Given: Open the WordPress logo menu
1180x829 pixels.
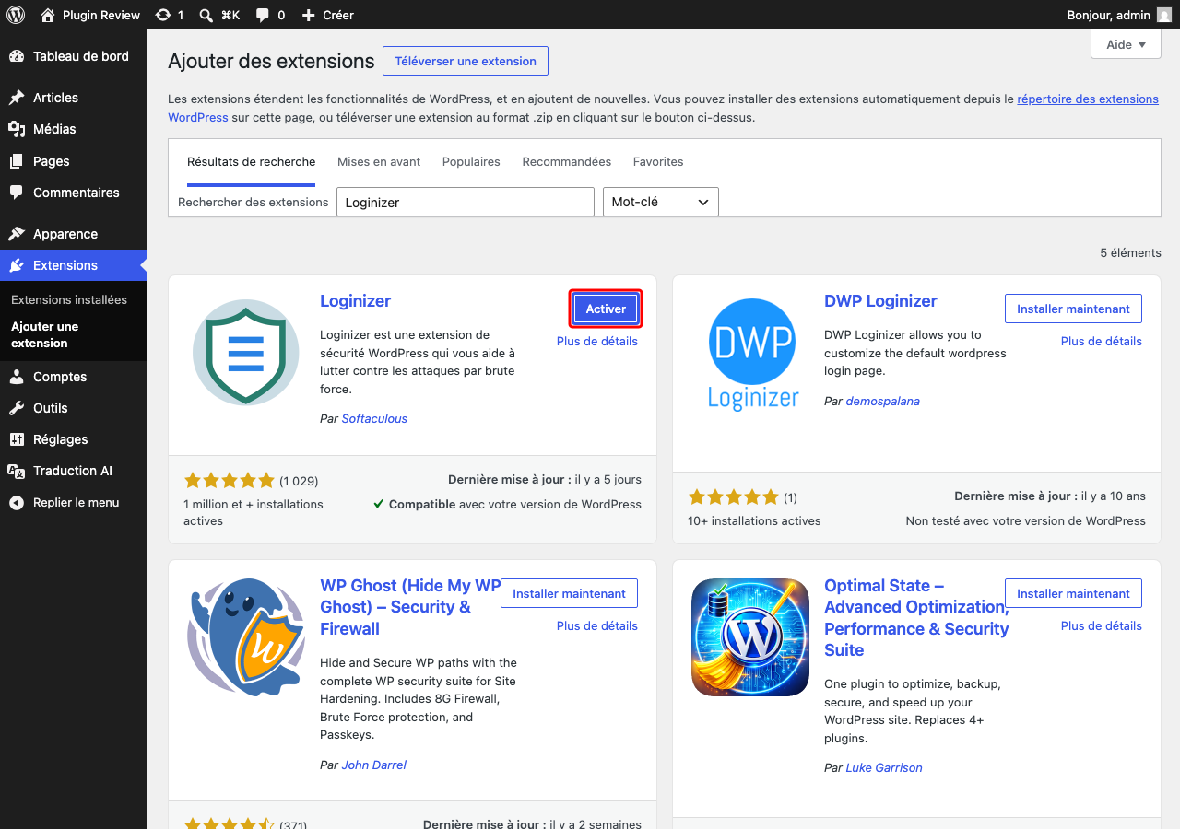Looking at the screenshot, I should pos(16,15).
